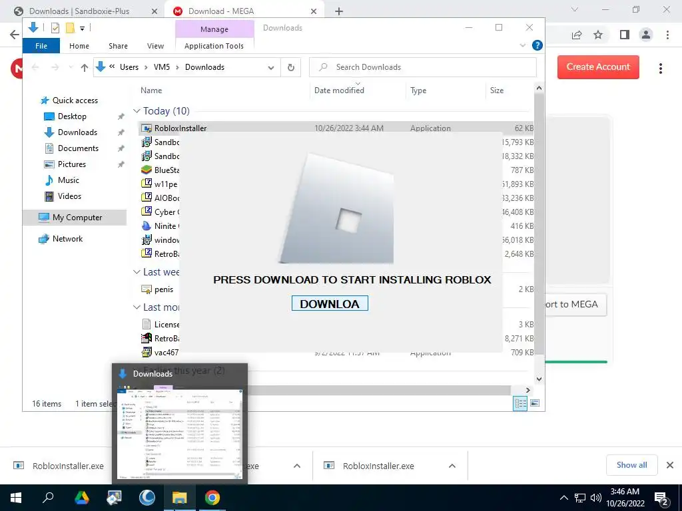
Task: Sort by the Date modified column
Action: tap(339, 90)
